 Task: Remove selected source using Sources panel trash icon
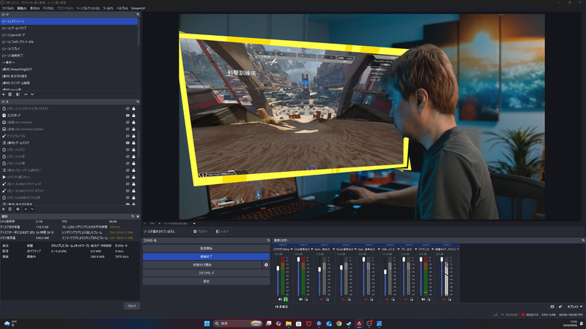10,209
